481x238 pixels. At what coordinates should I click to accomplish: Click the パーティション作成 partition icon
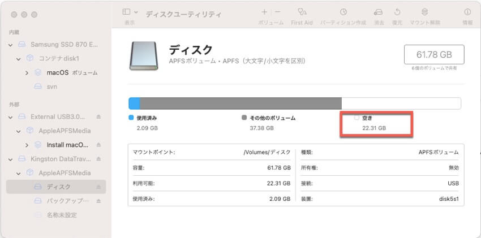(343, 12)
